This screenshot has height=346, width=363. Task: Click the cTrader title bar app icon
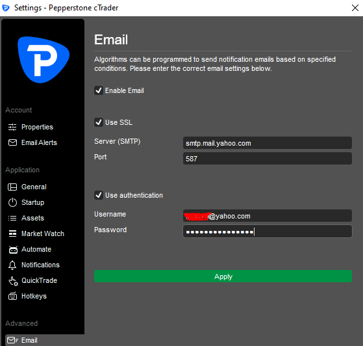pyautogui.click(x=6, y=8)
